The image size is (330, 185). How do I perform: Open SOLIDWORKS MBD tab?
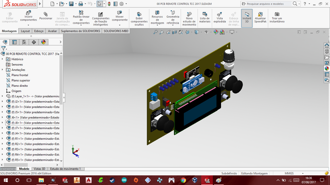click(116, 31)
